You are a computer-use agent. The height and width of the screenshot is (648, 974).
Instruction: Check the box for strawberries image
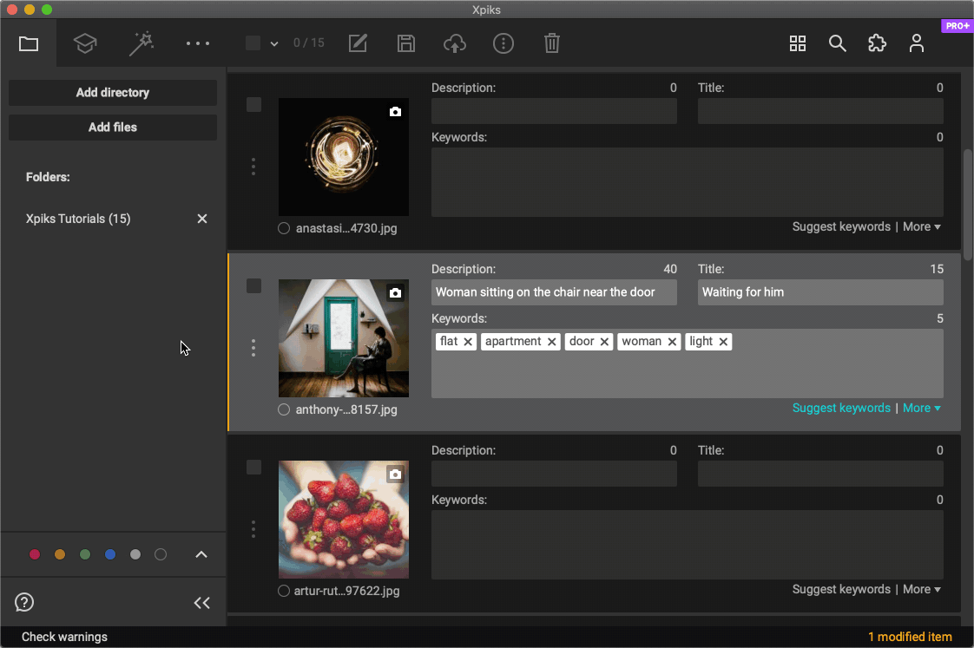pyautogui.click(x=253, y=468)
